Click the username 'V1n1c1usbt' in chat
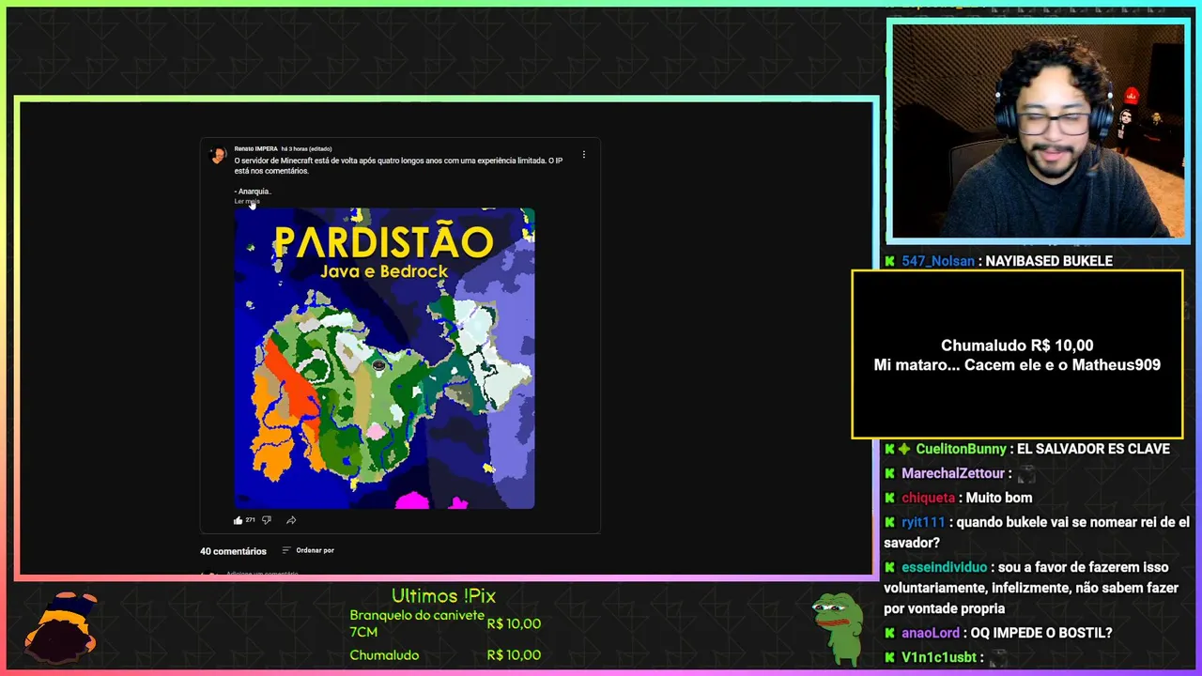1202x676 pixels. pyautogui.click(x=938, y=657)
